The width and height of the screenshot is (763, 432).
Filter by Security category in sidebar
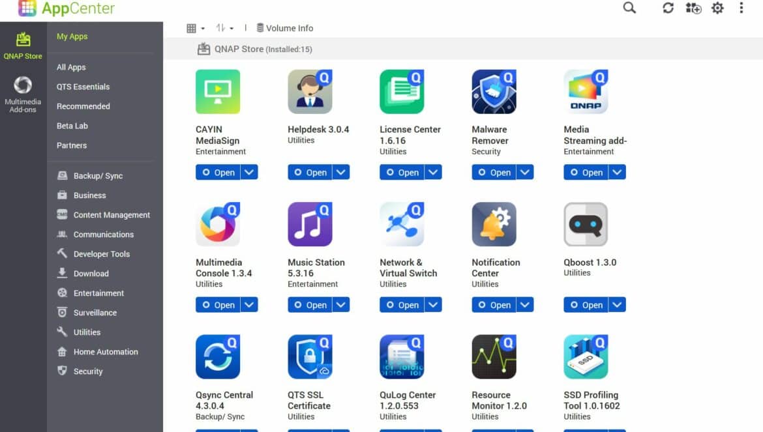[x=80, y=371]
